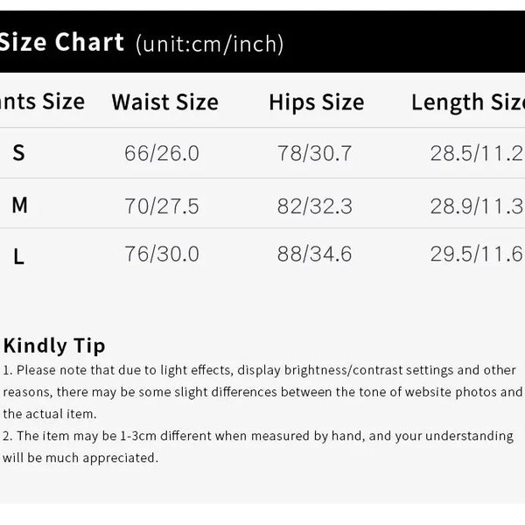Select the size L row label
Viewport: 525px width, 525px height.
(x=18, y=256)
